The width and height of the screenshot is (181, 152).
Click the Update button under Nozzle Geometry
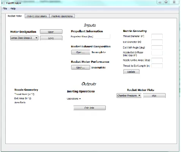tap(131, 72)
